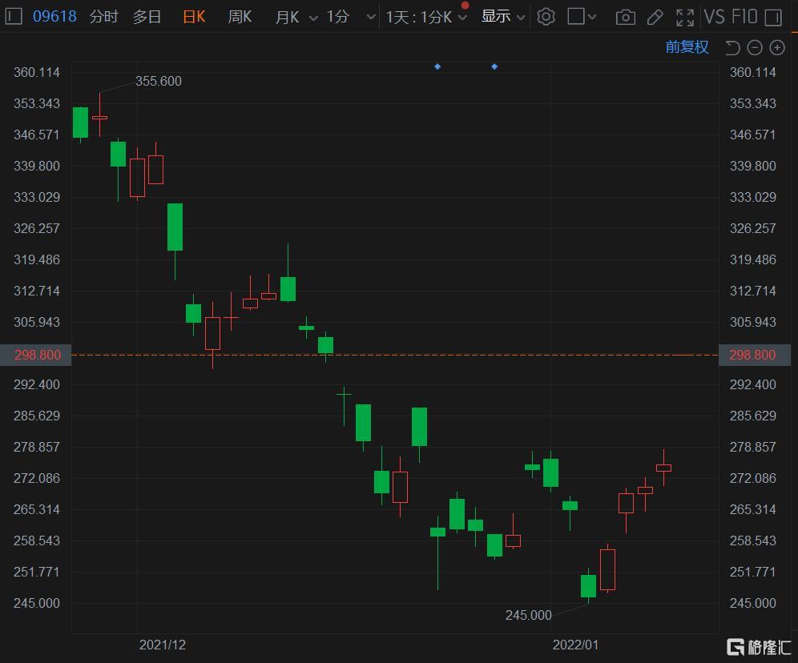The image size is (798, 663).
Task: Expand the 1天:1分K dropdown
Action: tap(426, 17)
